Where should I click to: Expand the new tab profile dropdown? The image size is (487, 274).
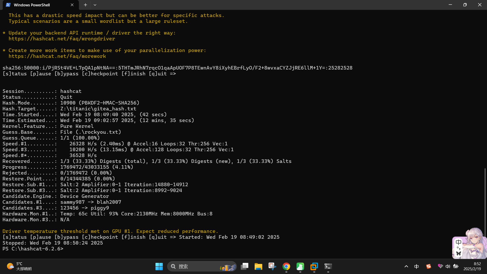pyautogui.click(x=95, y=5)
